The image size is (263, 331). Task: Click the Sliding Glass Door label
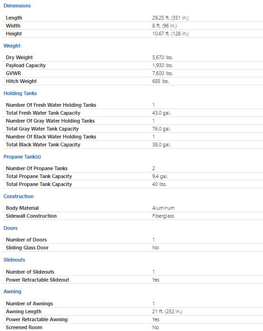click(27, 248)
